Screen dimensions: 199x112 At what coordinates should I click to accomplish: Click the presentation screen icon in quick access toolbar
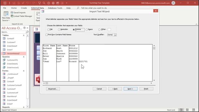39,3
